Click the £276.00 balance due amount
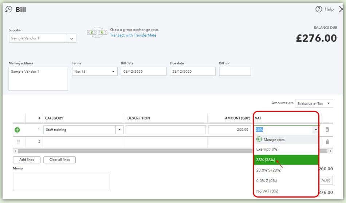346x203 pixels. [x=316, y=38]
